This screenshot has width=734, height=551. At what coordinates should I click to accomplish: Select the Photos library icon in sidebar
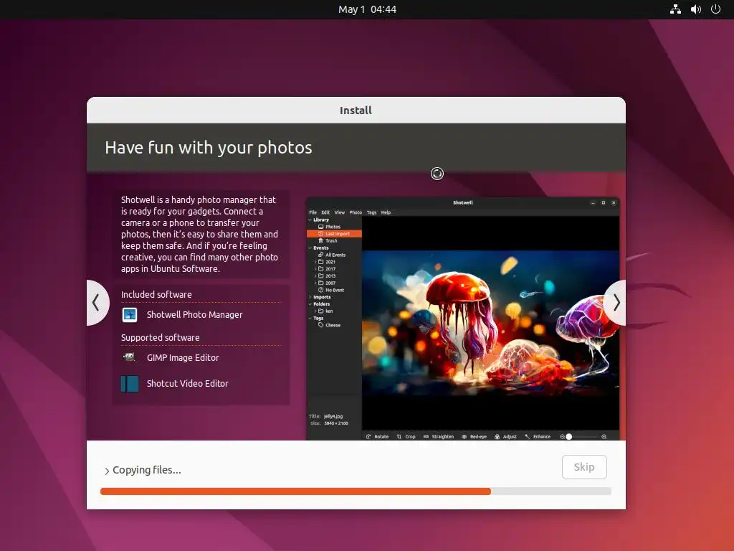320,227
